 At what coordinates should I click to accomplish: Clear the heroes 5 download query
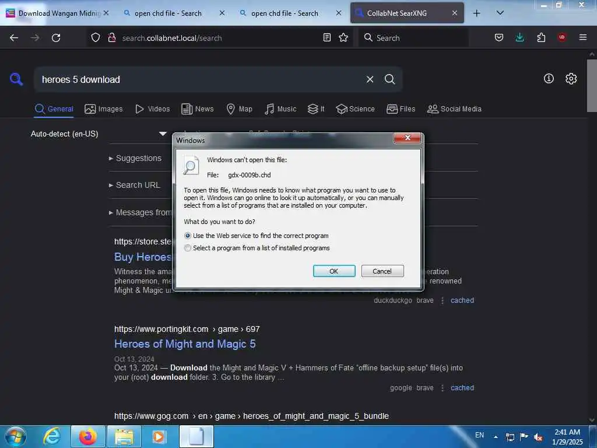tap(370, 79)
